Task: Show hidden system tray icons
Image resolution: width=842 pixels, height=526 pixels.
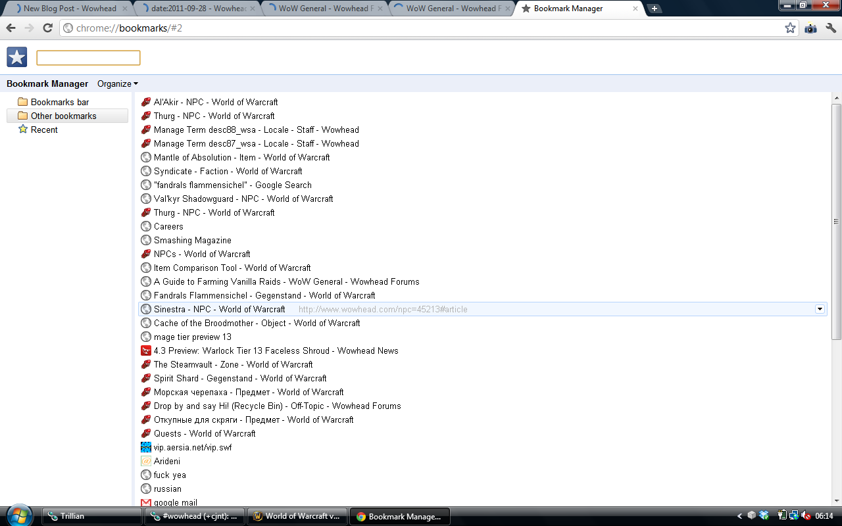Action: coord(739,516)
